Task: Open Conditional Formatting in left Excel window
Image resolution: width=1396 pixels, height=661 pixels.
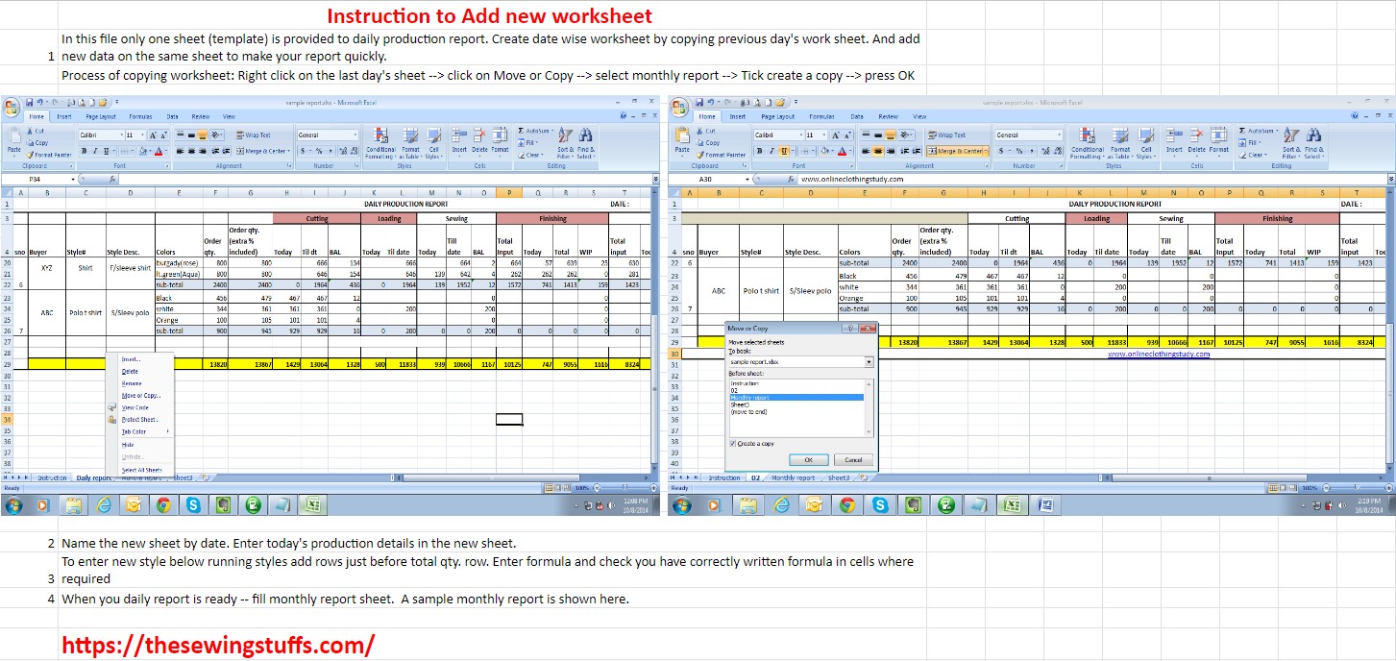Action: pos(380,144)
